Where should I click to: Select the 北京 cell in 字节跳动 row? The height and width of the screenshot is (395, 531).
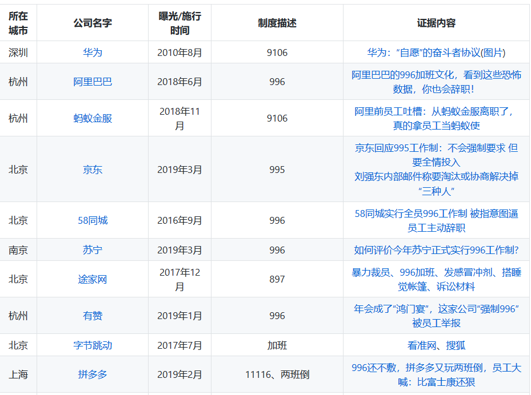click(18, 345)
